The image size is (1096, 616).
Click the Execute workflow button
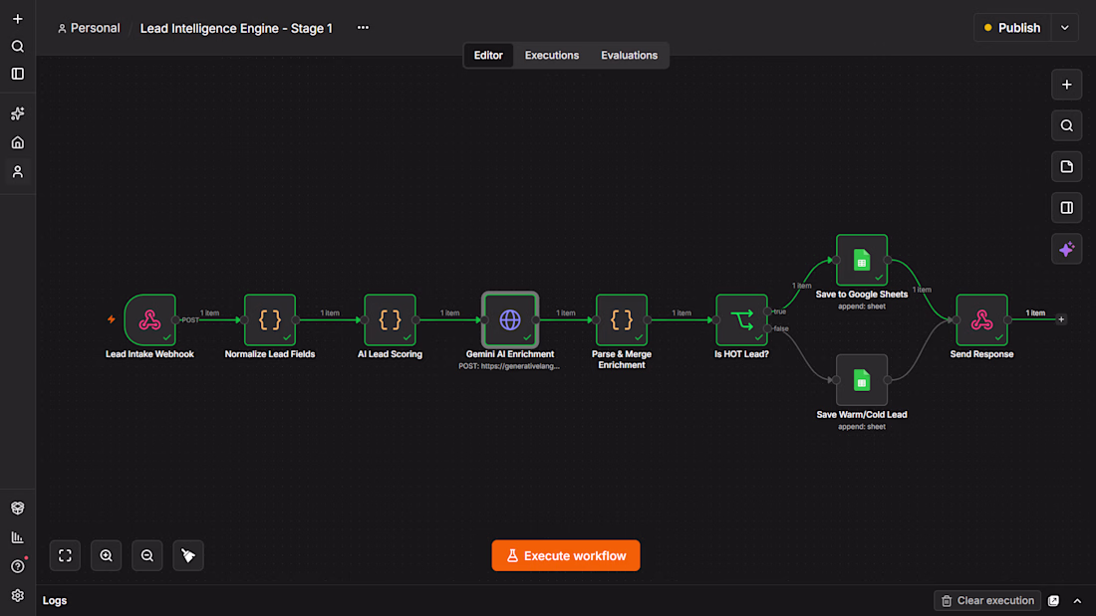pos(566,556)
